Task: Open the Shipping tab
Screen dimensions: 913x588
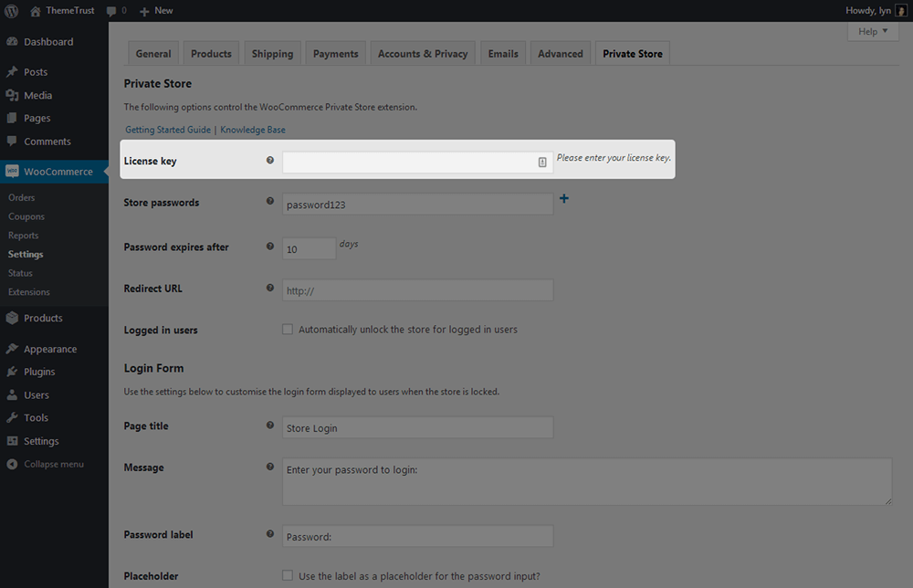Action: (272, 54)
